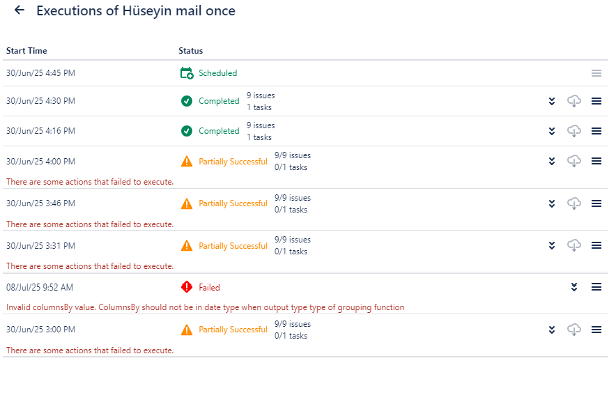Open the actions menu for the 4:16 PM execution
Viewport: 616px width, 409px height.
tap(596, 131)
